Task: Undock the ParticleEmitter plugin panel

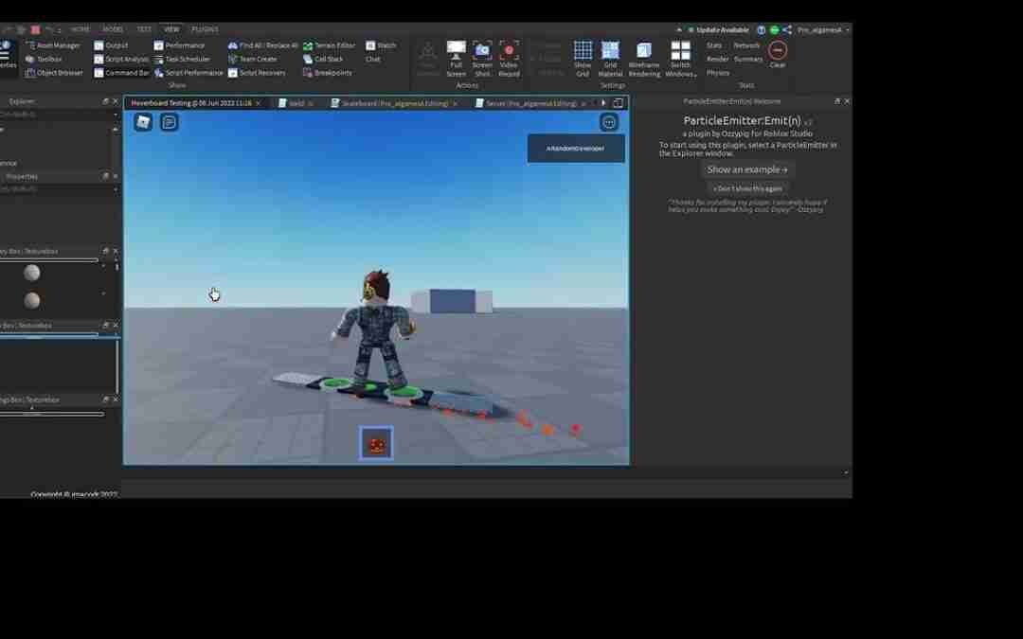Action: click(837, 101)
